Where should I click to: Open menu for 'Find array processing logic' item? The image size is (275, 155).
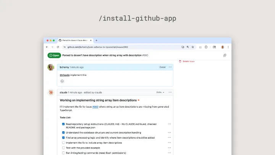tap(169, 138)
